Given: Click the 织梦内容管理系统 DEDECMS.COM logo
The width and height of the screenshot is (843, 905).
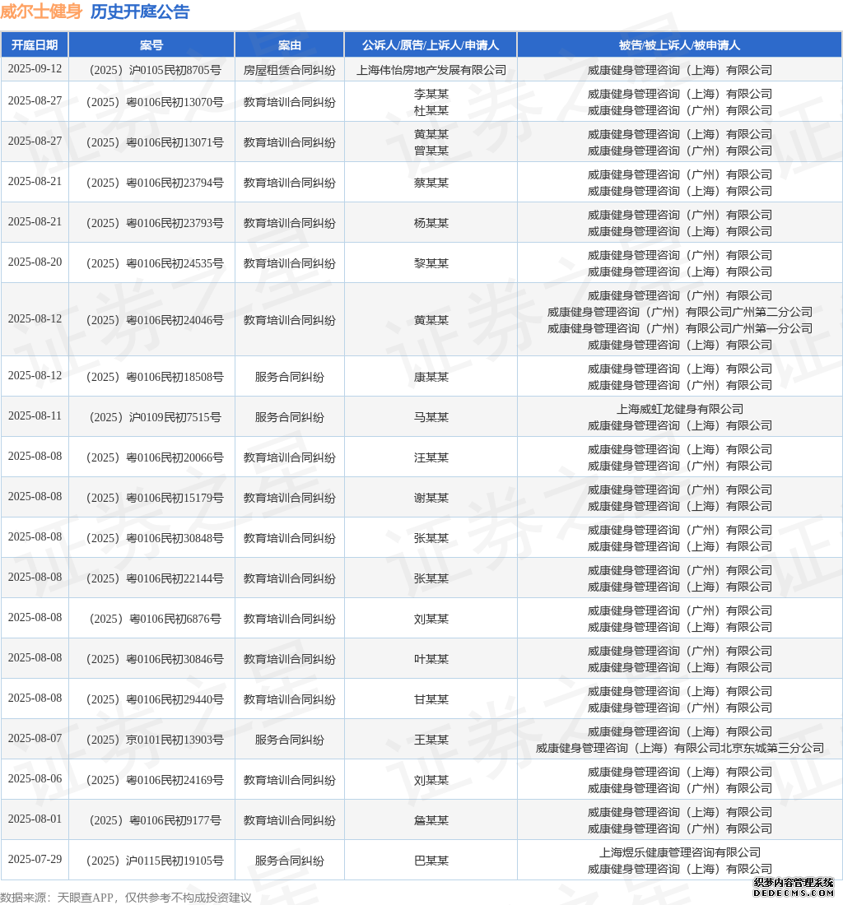Looking at the screenshot, I should 794,887.
